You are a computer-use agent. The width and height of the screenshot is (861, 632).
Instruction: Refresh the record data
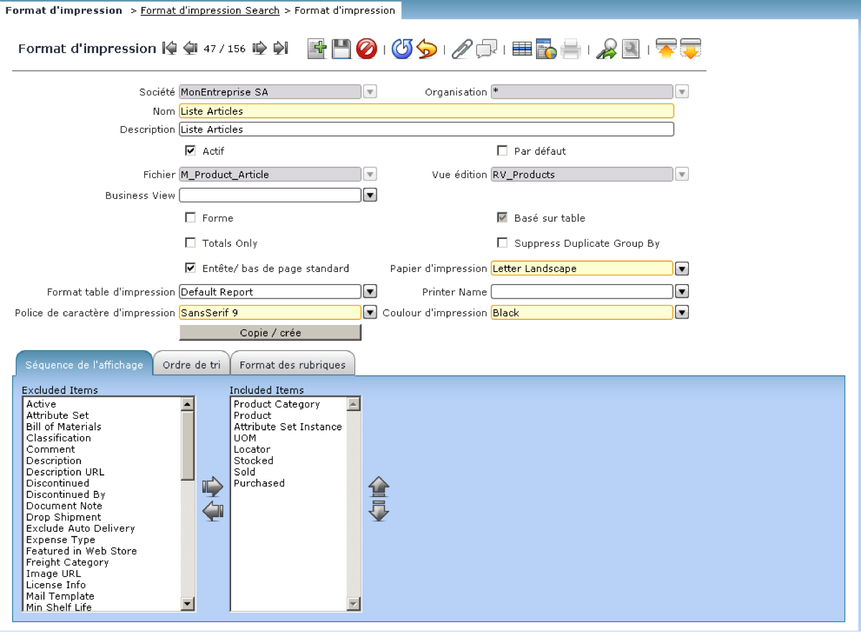click(x=402, y=49)
